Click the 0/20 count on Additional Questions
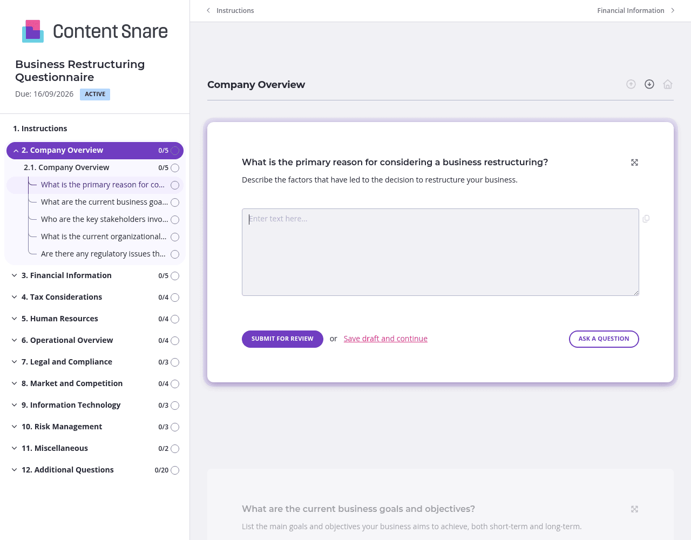The height and width of the screenshot is (540, 691). click(161, 470)
